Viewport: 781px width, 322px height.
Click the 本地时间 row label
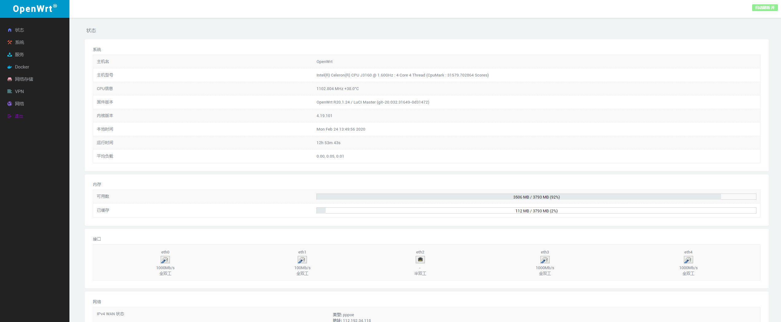point(105,129)
